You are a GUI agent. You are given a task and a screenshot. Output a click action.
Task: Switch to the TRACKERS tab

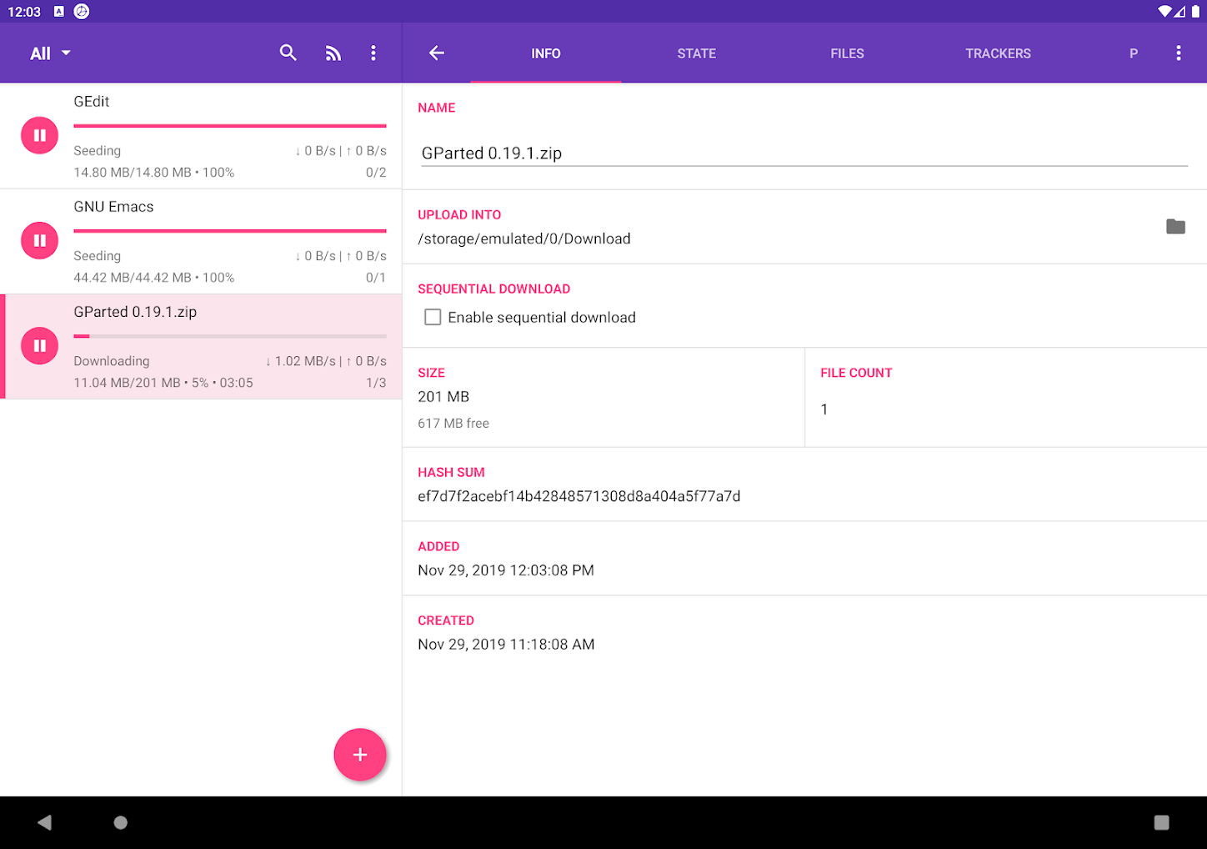998,53
